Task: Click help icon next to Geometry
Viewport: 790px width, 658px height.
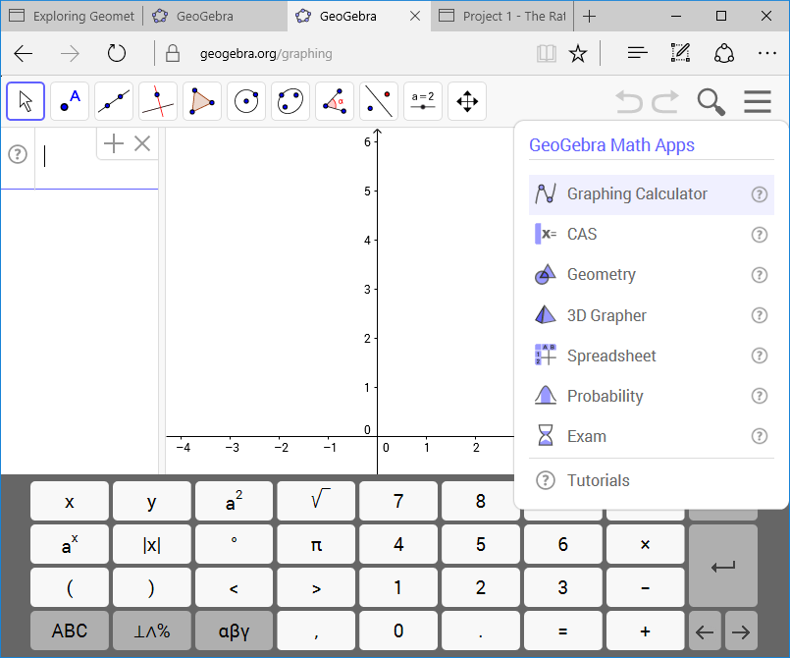Action: tap(760, 275)
